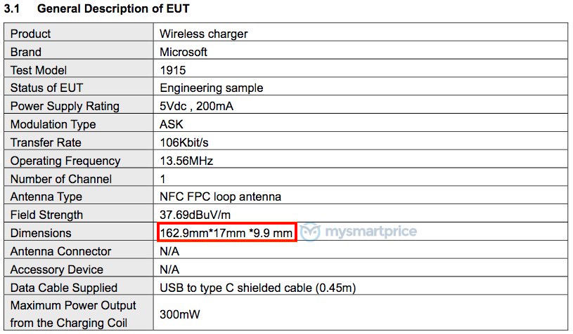Click Field Strength value '37.69dBuV/m'
The height and width of the screenshot is (334, 573).
[x=195, y=215]
